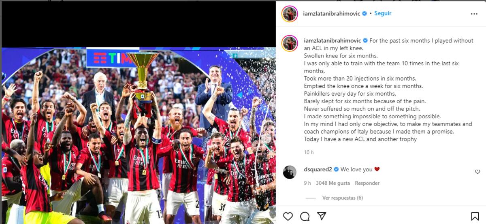Image resolution: width=486 pixels, height=224 pixels.
Task: Click the Seguir follow button
Action: click(383, 13)
